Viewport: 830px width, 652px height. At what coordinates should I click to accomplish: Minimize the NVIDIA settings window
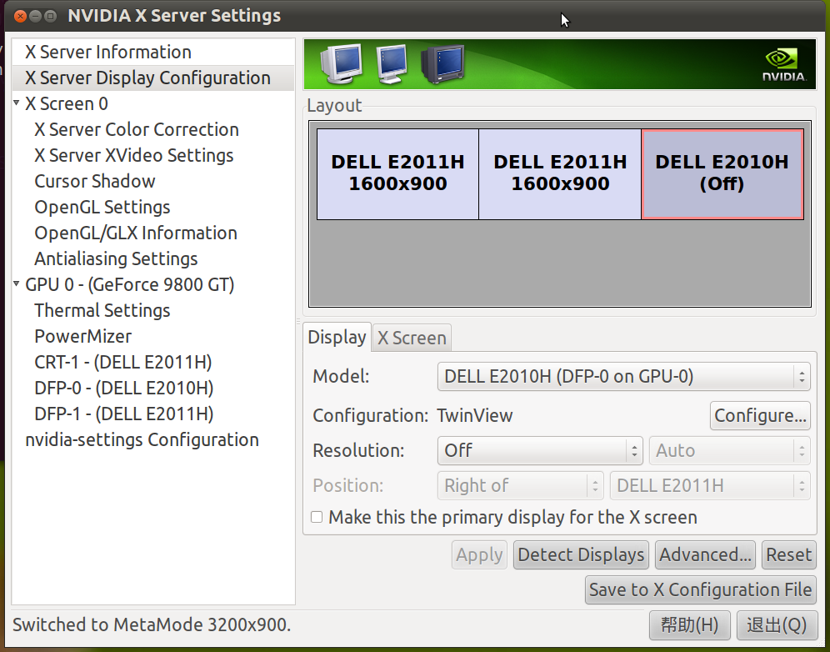pyautogui.click(x=36, y=16)
